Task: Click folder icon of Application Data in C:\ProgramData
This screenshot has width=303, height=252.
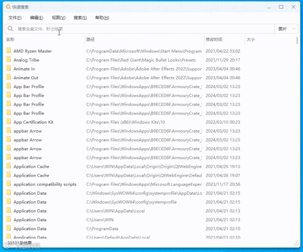Action: (9, 228)
